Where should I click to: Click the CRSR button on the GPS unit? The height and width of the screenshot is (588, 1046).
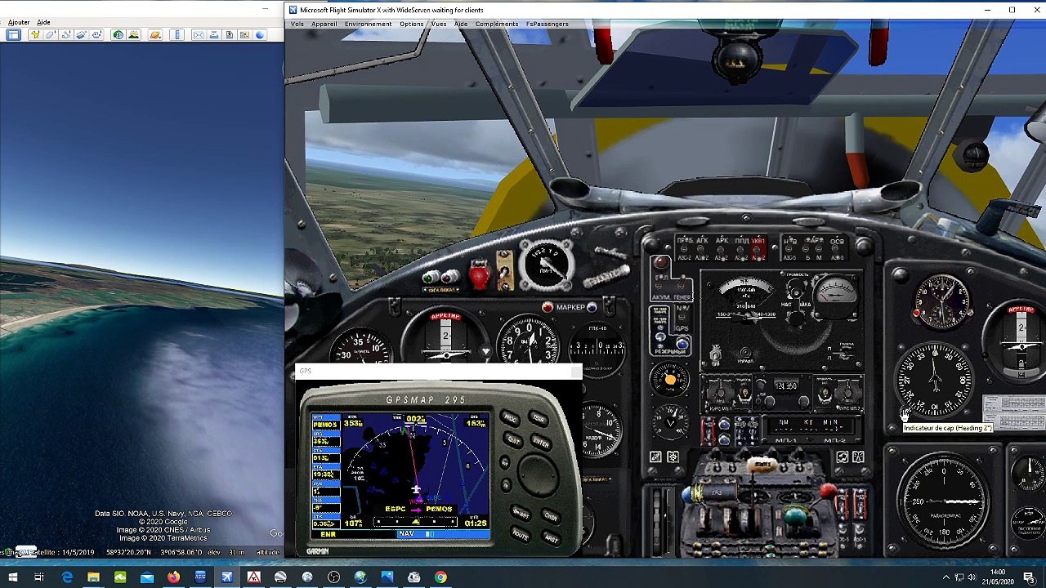pos(551,516)
